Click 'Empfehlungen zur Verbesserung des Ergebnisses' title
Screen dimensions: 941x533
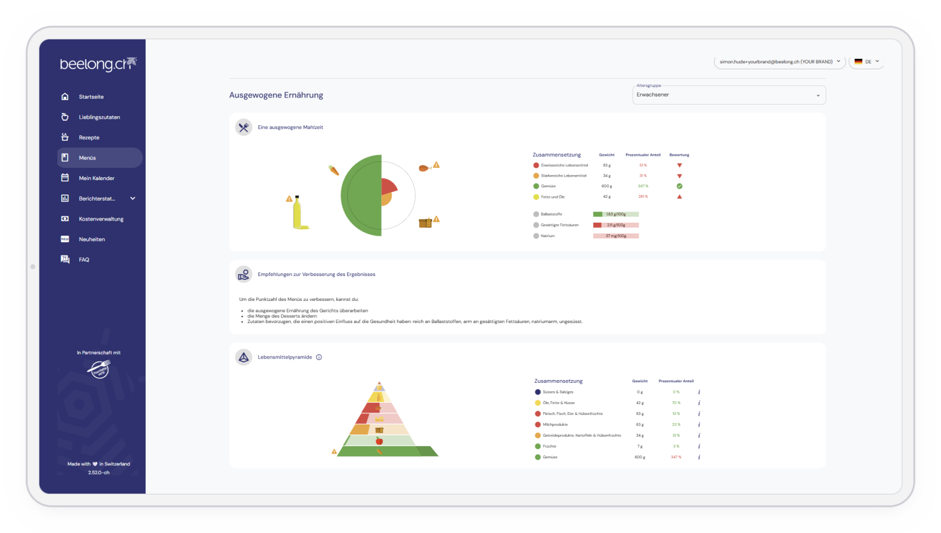coord(316,274)
